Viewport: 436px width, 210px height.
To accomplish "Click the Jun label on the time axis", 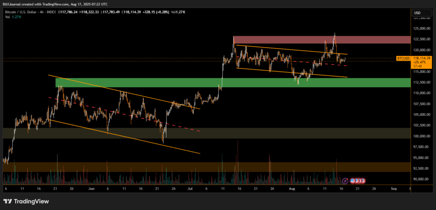I will (x=91, y=188).
